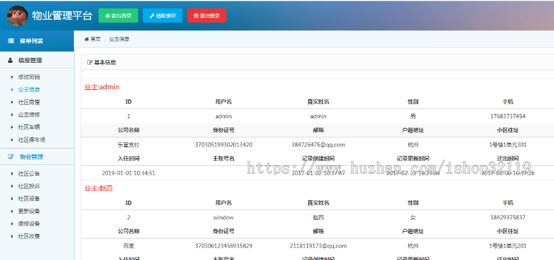This screenshot has height=260, width=554.
Task: Open 社区收费 in the sidebar
Action: (x=29, y=237)
